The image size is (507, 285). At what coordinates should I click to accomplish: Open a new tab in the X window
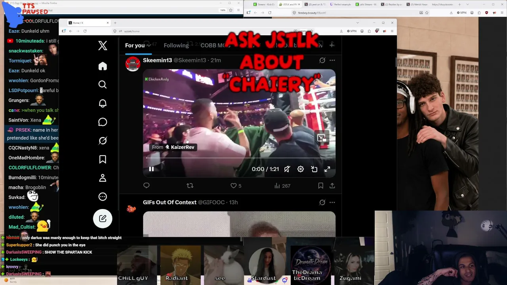[115, 23]
